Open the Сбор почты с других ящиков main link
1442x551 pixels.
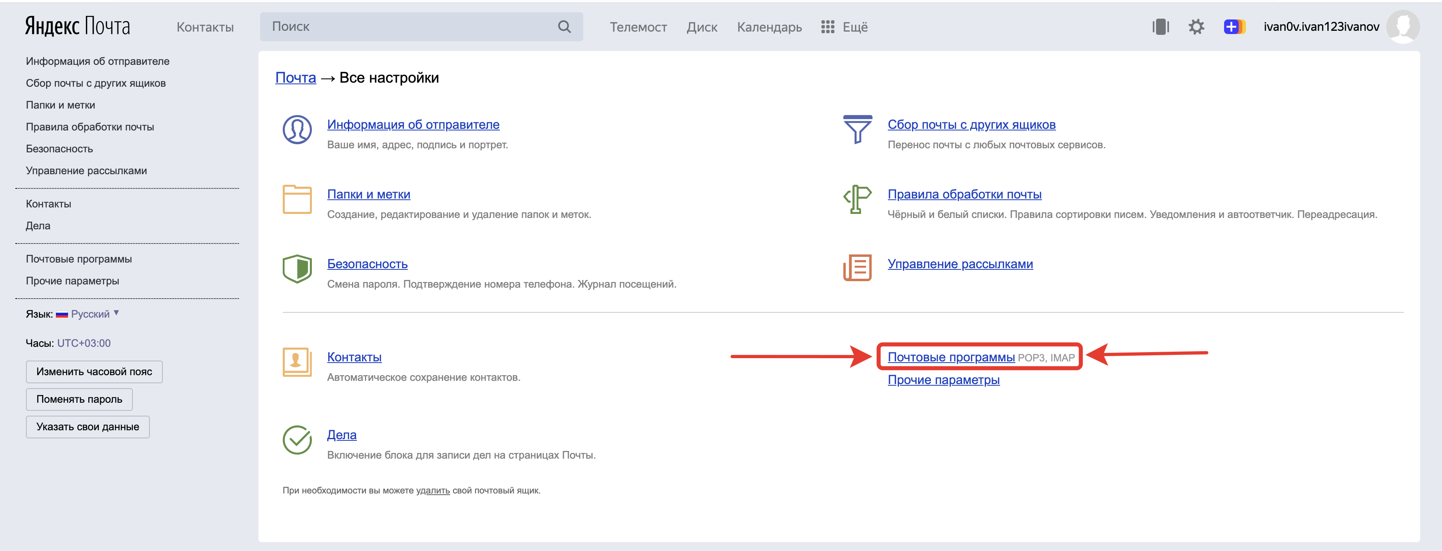971,124
